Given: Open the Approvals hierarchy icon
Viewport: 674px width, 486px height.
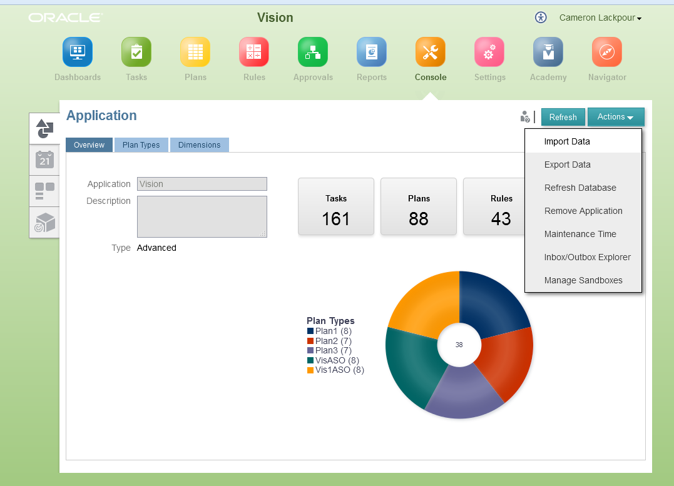Looking at the screenshot, I should 313,52.
